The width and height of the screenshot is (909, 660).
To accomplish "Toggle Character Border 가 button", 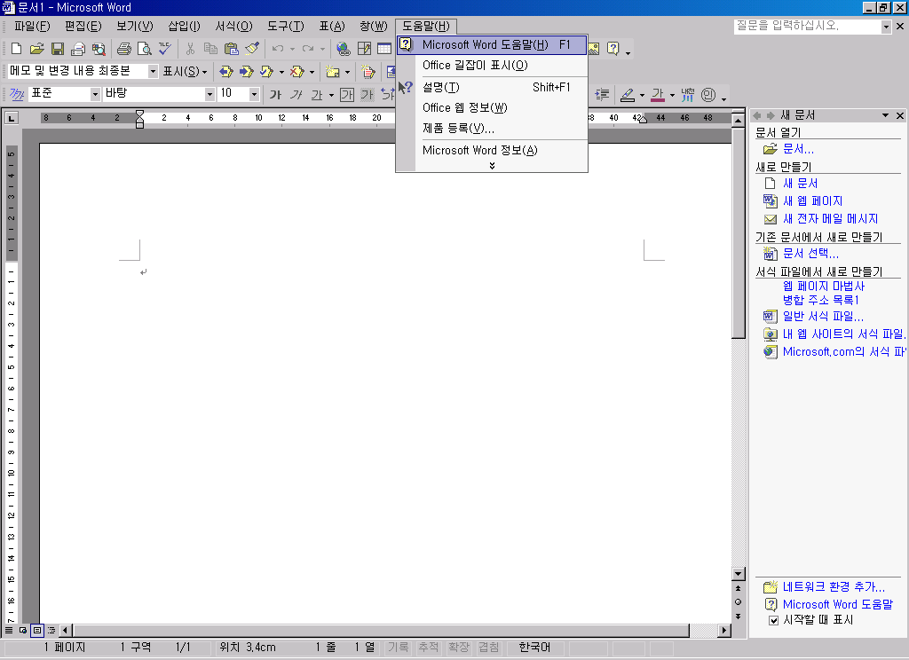I will coord(347,95).
